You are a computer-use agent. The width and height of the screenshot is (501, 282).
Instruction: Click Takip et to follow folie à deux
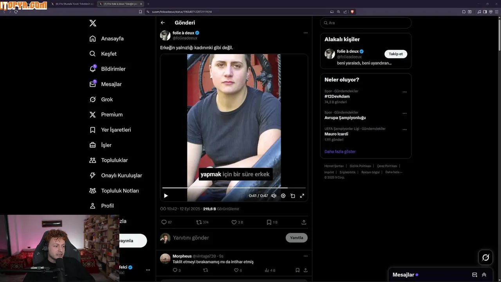pyautogui.click(x=396, y=54)
